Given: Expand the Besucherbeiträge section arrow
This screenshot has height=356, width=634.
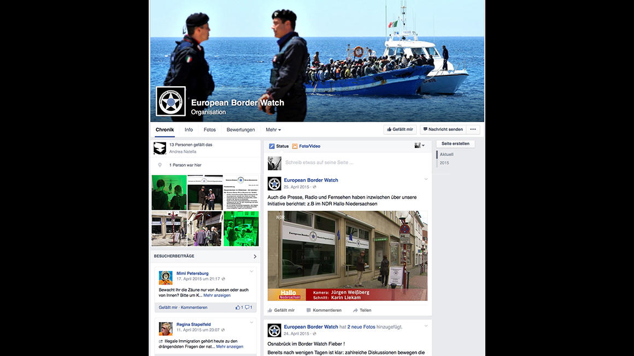Looking at the screenshot, I should click(255, 256).
